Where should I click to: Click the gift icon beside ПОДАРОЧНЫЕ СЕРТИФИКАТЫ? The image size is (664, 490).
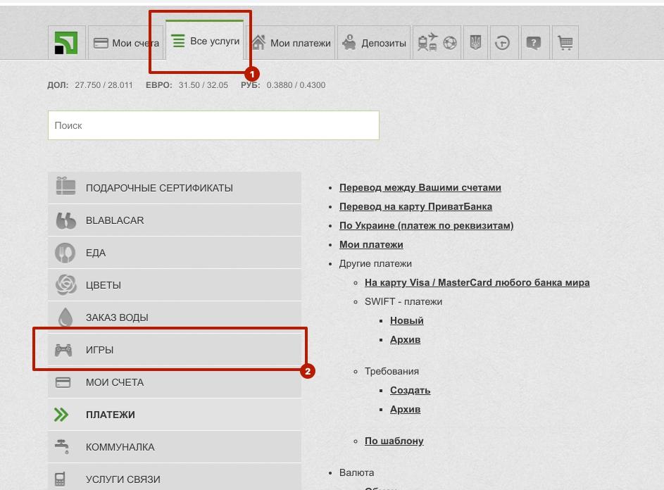(65, 187)
